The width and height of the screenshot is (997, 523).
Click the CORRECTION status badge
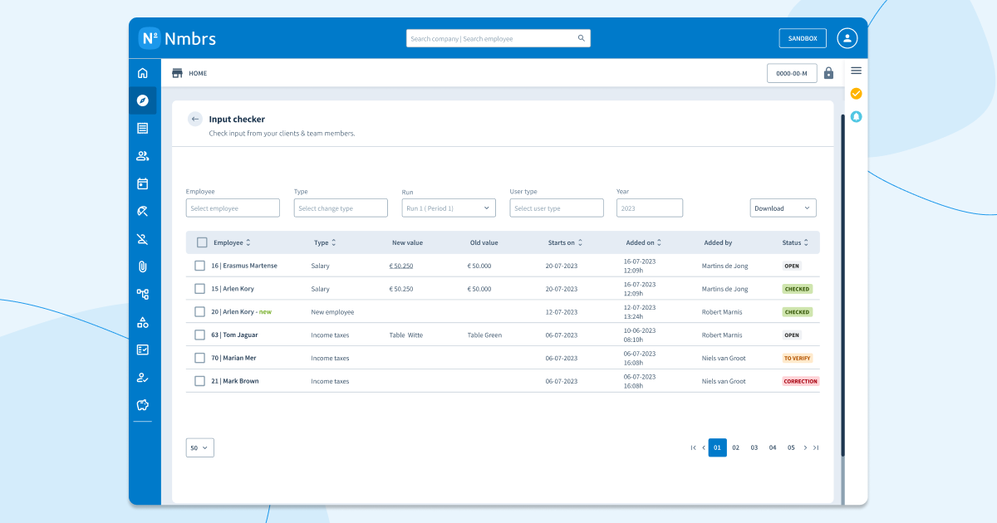point(801,381)
